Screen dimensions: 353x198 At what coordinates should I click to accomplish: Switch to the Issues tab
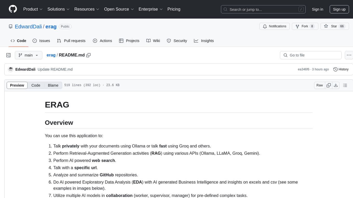click(x=41, y=41)
